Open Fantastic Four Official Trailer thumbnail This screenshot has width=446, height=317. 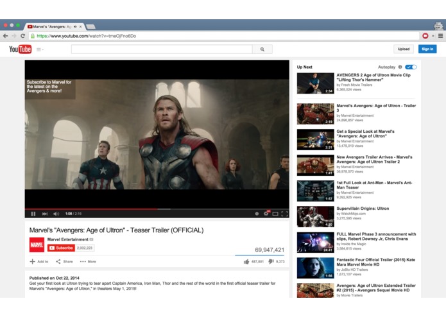pyautogui.click(x=316, y=268)
